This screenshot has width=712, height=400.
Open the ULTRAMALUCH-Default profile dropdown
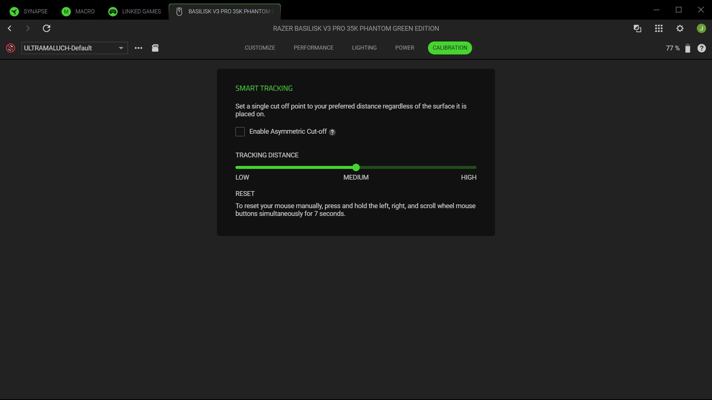74,48
